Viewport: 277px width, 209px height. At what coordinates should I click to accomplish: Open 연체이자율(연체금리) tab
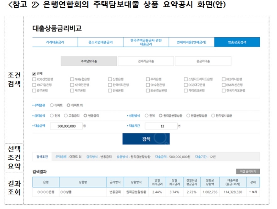[x=191, y=42]
